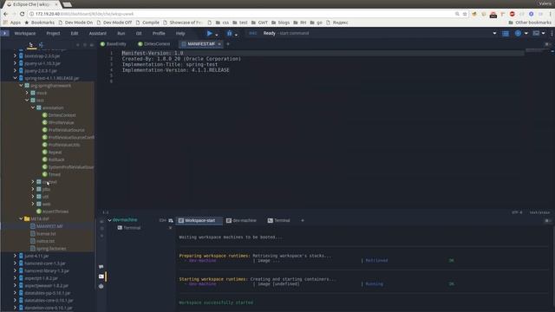Collapse the dev-machine node in processes
Screen dimensions: 555x312
pos(110,220)
